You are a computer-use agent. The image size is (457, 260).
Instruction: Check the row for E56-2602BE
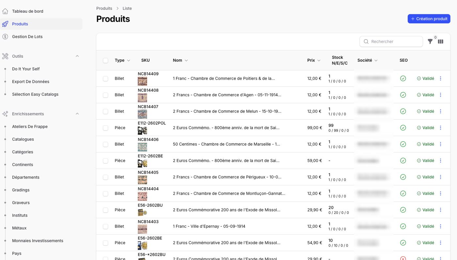click(105, 243)
